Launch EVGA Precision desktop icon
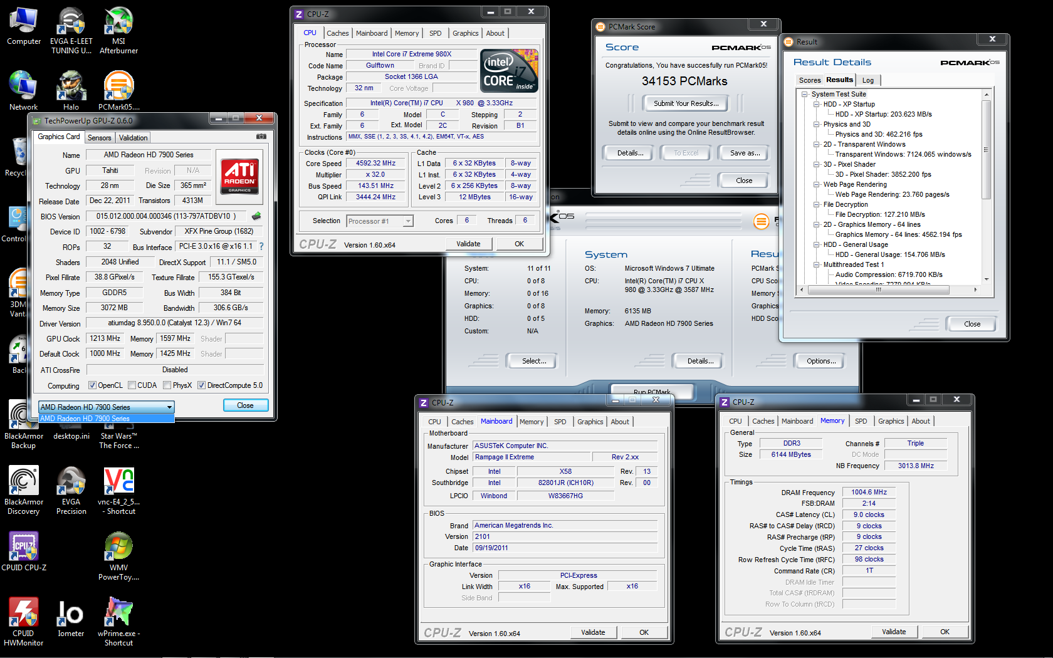 point(71,490)
